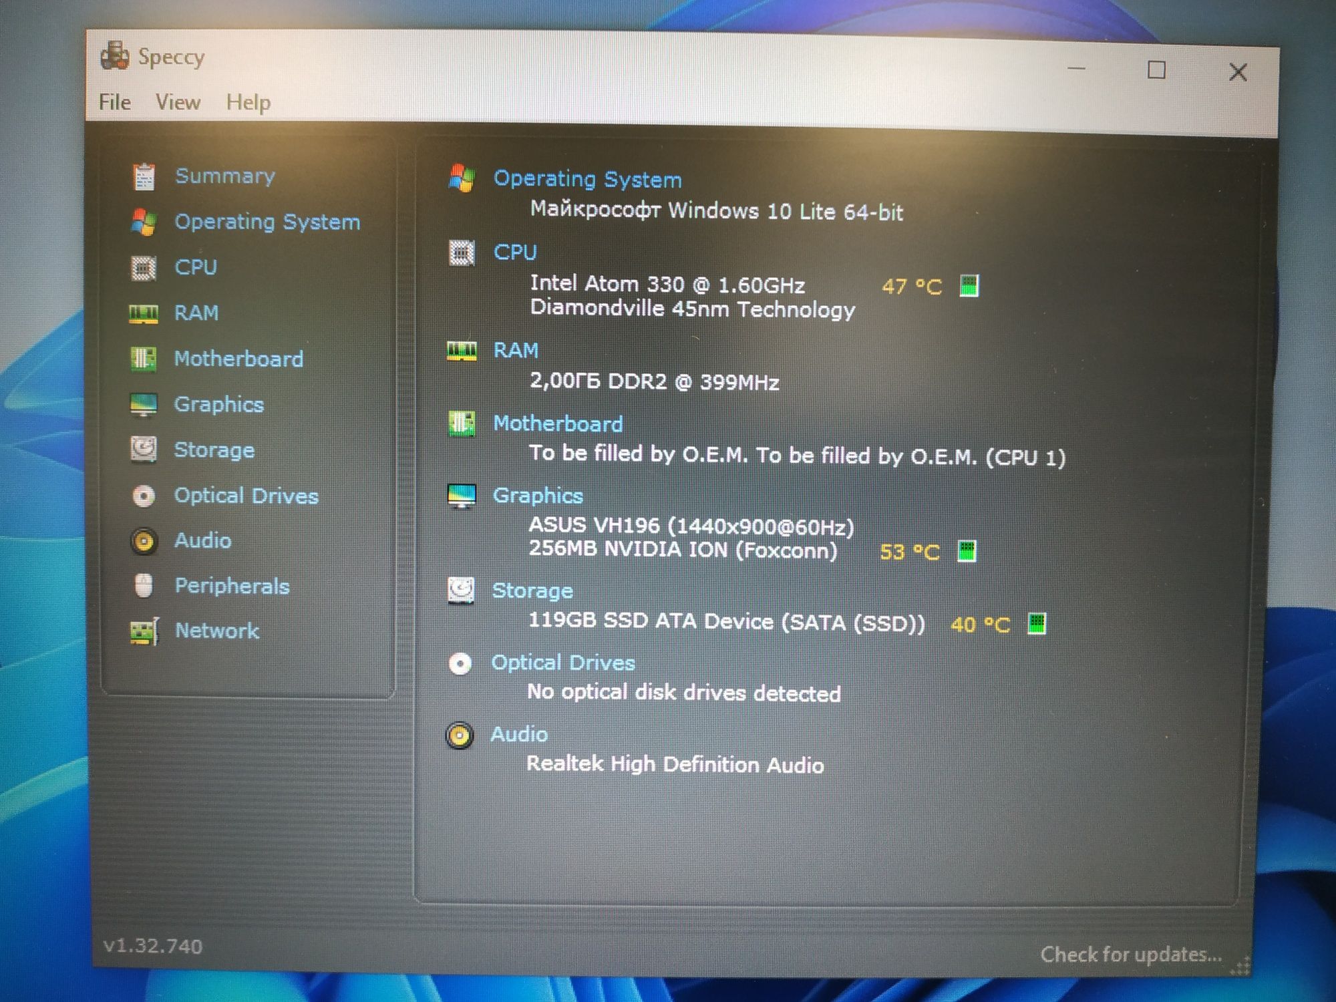The width and height of the screenshot is (1336, 1002).
Task: Click the Storage hard drive icon in sidebar
Action: [143, 450]
